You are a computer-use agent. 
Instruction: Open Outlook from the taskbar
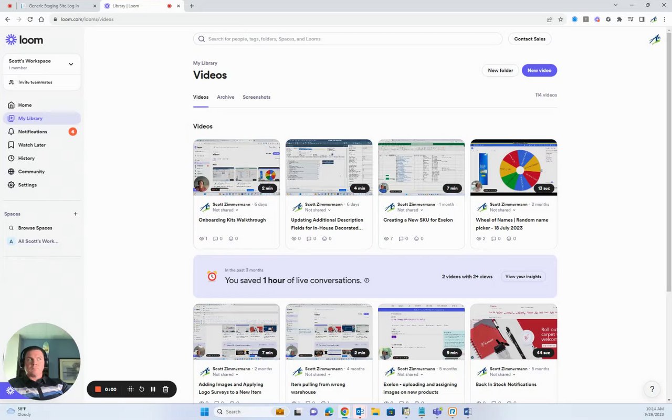(360, 412)
